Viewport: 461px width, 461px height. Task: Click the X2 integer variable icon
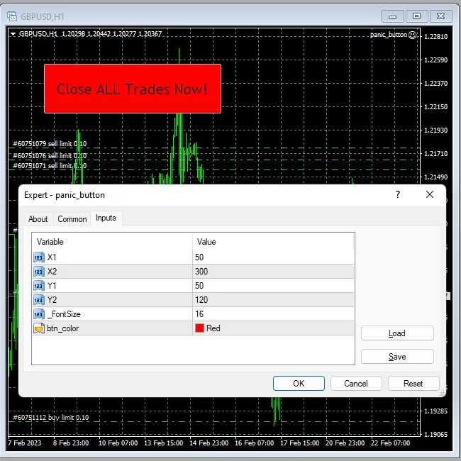tap(39, 272)
